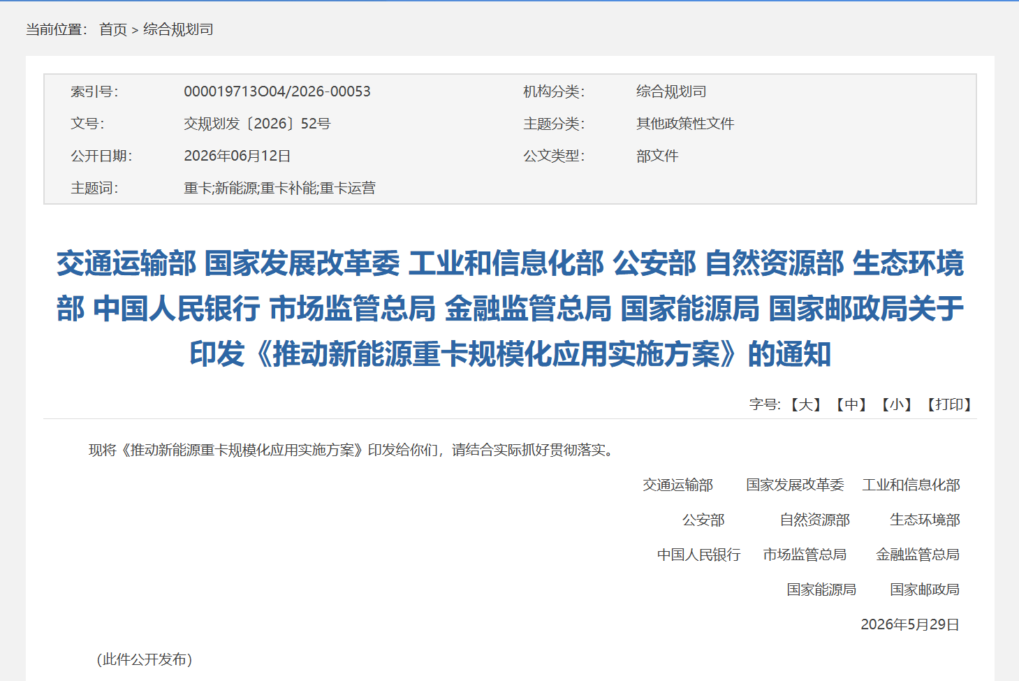This screenshot has width=1019, height=681.
Task: Click the 机构分类 field label
Action: point(555,91)
